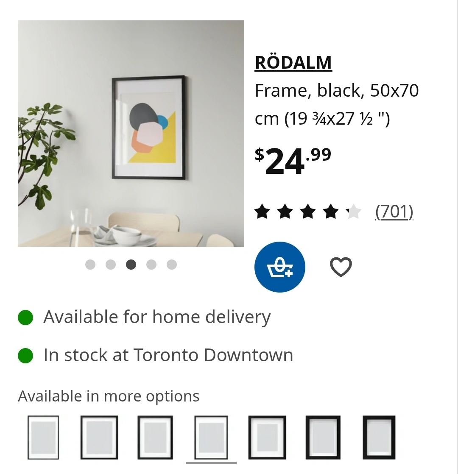
Task: Select the fifth frame option with wide mat
Action: pyautogui.click(x=267, y=438)
